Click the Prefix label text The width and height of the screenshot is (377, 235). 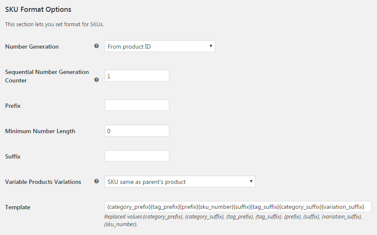[13, 106]
